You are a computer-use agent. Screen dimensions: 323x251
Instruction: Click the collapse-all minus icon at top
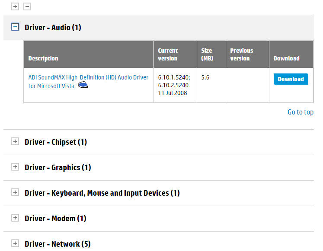(x=27, y=6)
